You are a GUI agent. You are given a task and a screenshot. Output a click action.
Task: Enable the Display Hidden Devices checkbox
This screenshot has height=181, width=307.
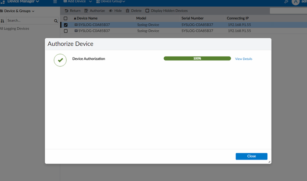click(148, 11)
